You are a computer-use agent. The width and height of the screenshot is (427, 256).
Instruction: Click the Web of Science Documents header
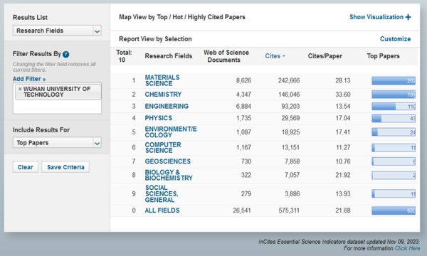coord(226,56)
